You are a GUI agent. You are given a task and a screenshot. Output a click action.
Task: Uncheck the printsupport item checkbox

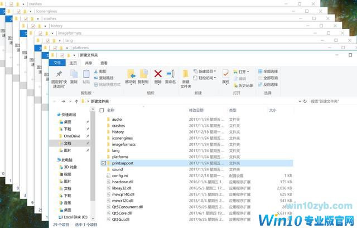(x=104, y=163)
